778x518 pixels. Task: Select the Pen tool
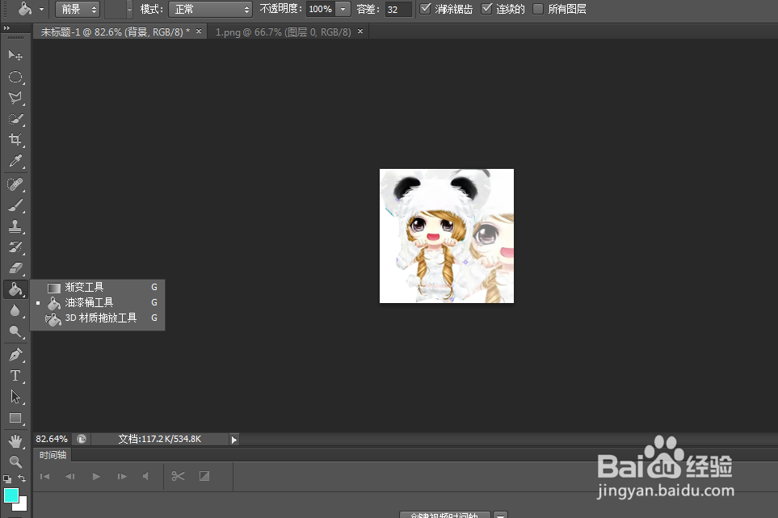[15, 355]
